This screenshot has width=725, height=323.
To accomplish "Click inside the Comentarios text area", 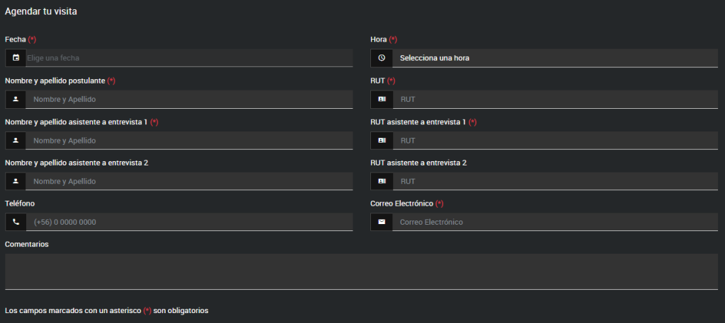I will 361,271.
